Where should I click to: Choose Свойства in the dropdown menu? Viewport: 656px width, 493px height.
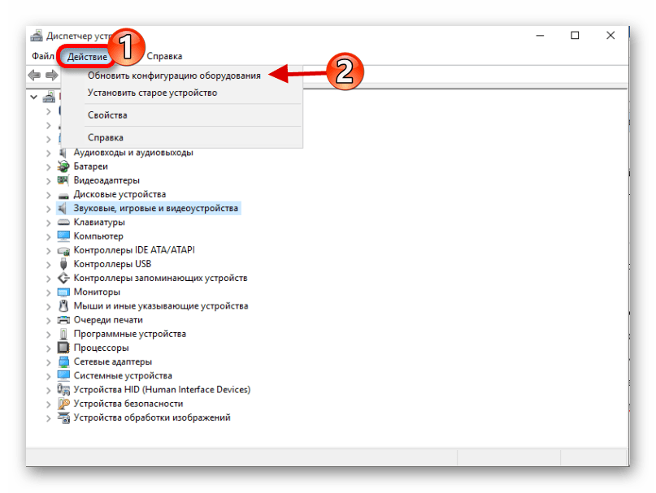coord(107,115)
